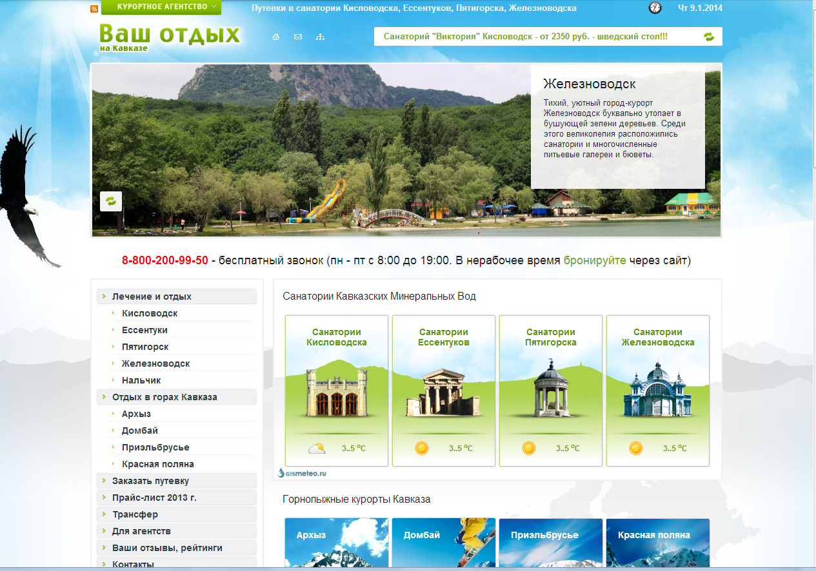Click the banner slideshow refresh button
Image resolution: width=816 pixels, height=571 pixels.
[x=111, y=201]
